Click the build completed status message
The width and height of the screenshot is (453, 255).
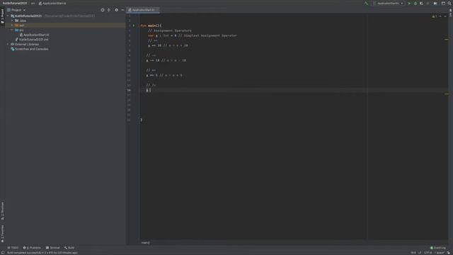pyautogui.click(x=42, y=253)
